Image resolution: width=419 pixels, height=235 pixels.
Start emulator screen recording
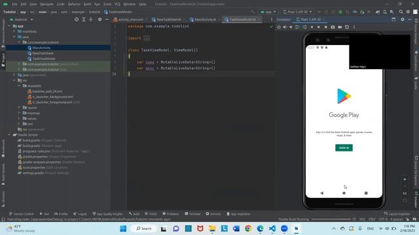pyautogui.click(x=340, y=27)
